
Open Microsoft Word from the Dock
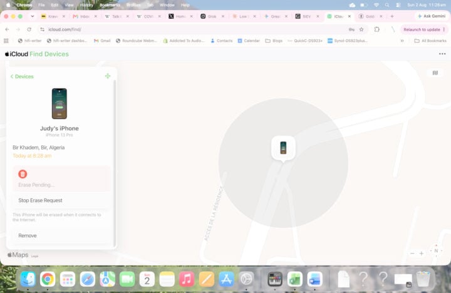pos(314,279)
